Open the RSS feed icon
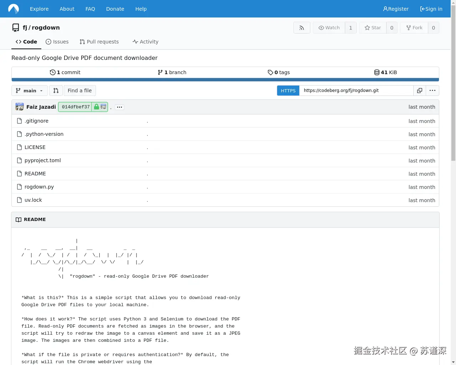 (302, 27)
